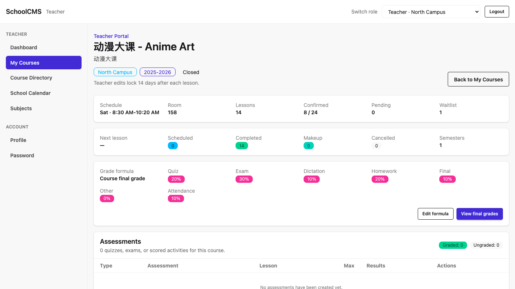The width and height of the screenshot is (515, 289).
Task: Click the Teacher Portal breadcrumb link
Action: (111, 36)
